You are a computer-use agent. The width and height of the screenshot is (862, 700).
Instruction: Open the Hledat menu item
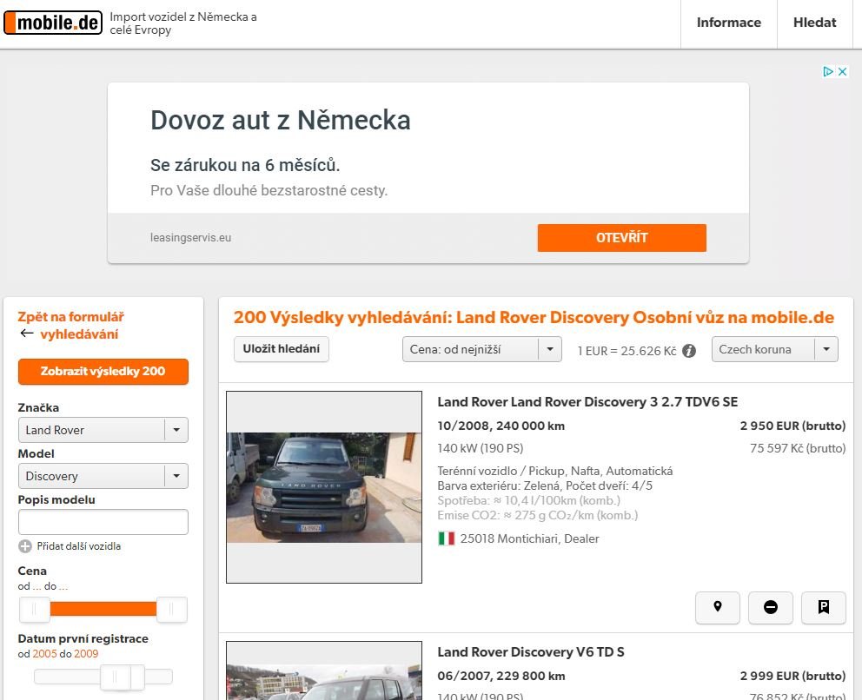(814, 23)
